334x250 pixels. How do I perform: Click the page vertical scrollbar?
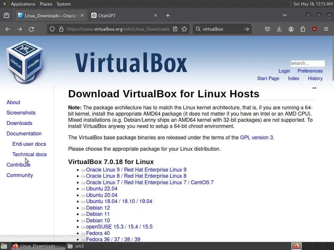(x=333, y=59)
